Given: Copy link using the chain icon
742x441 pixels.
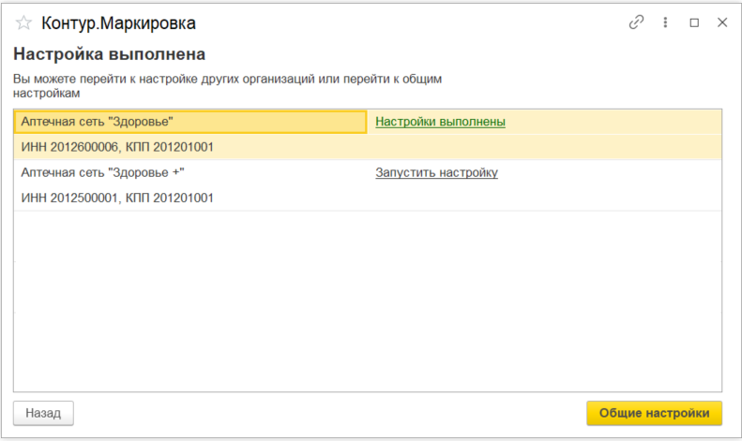Looking at the screenshot, I should (x=636, y=22).
